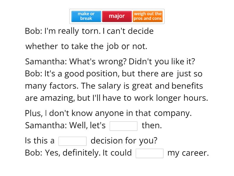Click the blank in 'Is this a ___ decision'
The image size is (234, 176).
pyautogui.click(x=73, y=141)
